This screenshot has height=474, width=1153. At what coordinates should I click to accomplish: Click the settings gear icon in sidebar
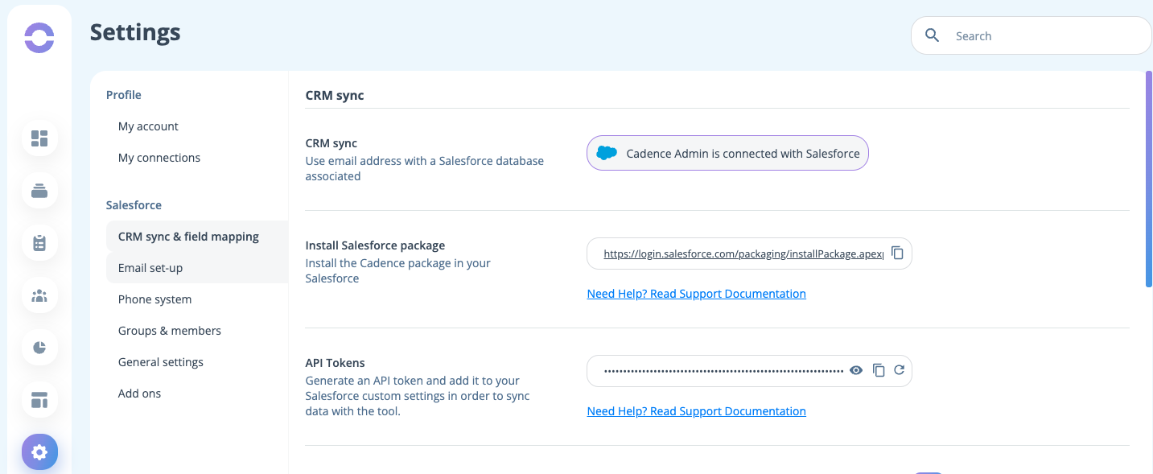click(39, 452)
